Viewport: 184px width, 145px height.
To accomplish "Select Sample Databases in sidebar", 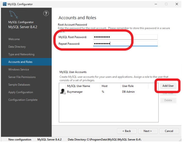I will point(19,85).
